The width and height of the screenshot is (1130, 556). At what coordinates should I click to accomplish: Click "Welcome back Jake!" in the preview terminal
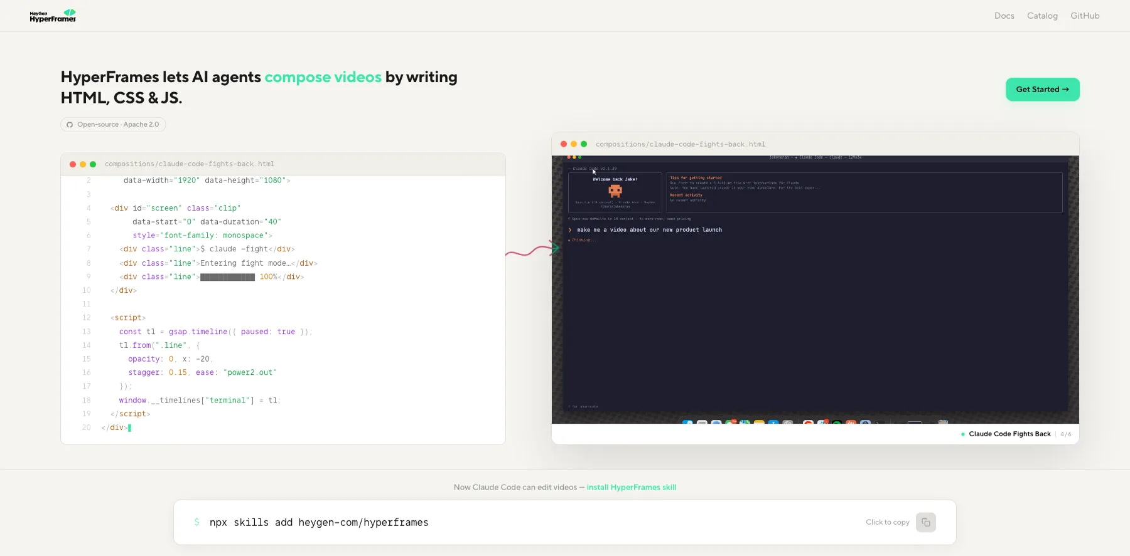[x=615, y=179]
